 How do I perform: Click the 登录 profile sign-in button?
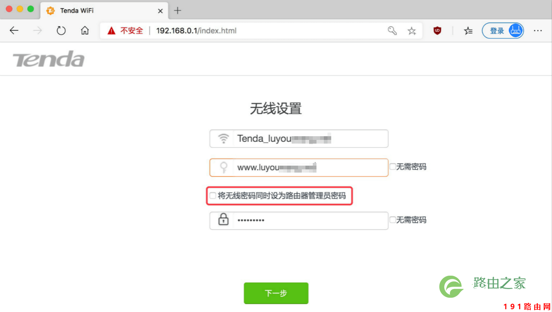point(503,31)
